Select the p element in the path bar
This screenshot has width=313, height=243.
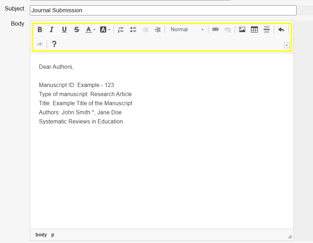click(x=53, y=235)
